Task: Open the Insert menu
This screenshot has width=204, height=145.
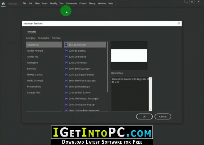Action: pyautogui.click(x=45, y=3)
